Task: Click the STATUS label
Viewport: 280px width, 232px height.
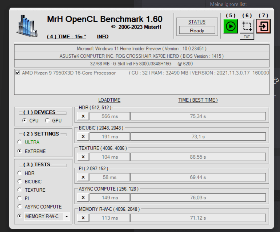Action: pos(197,22)
